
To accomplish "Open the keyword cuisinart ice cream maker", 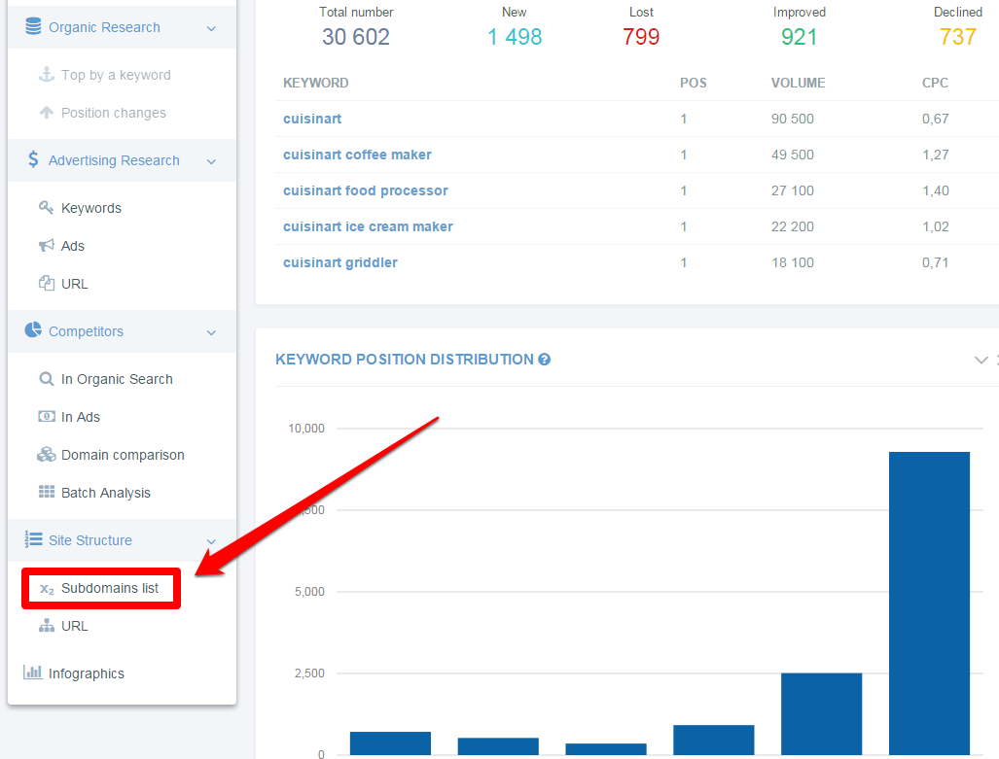I will click(369, 226).
